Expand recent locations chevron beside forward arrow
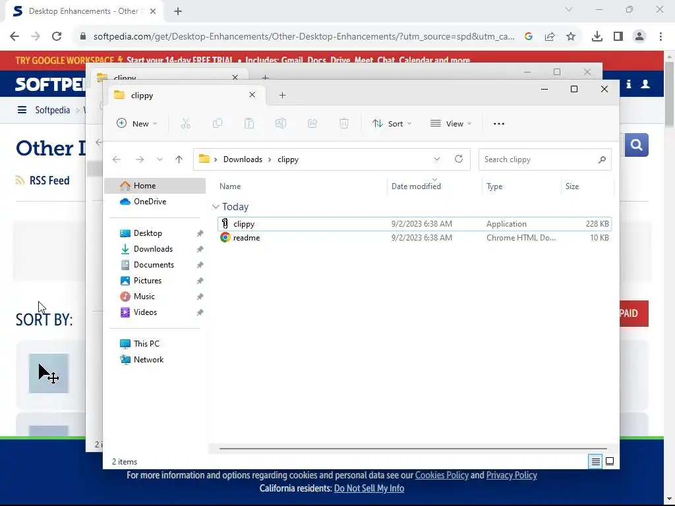The height and width of the screenshot is (506, 675). 160,159
